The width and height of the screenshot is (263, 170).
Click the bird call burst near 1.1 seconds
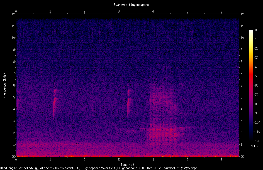point(55,104)
